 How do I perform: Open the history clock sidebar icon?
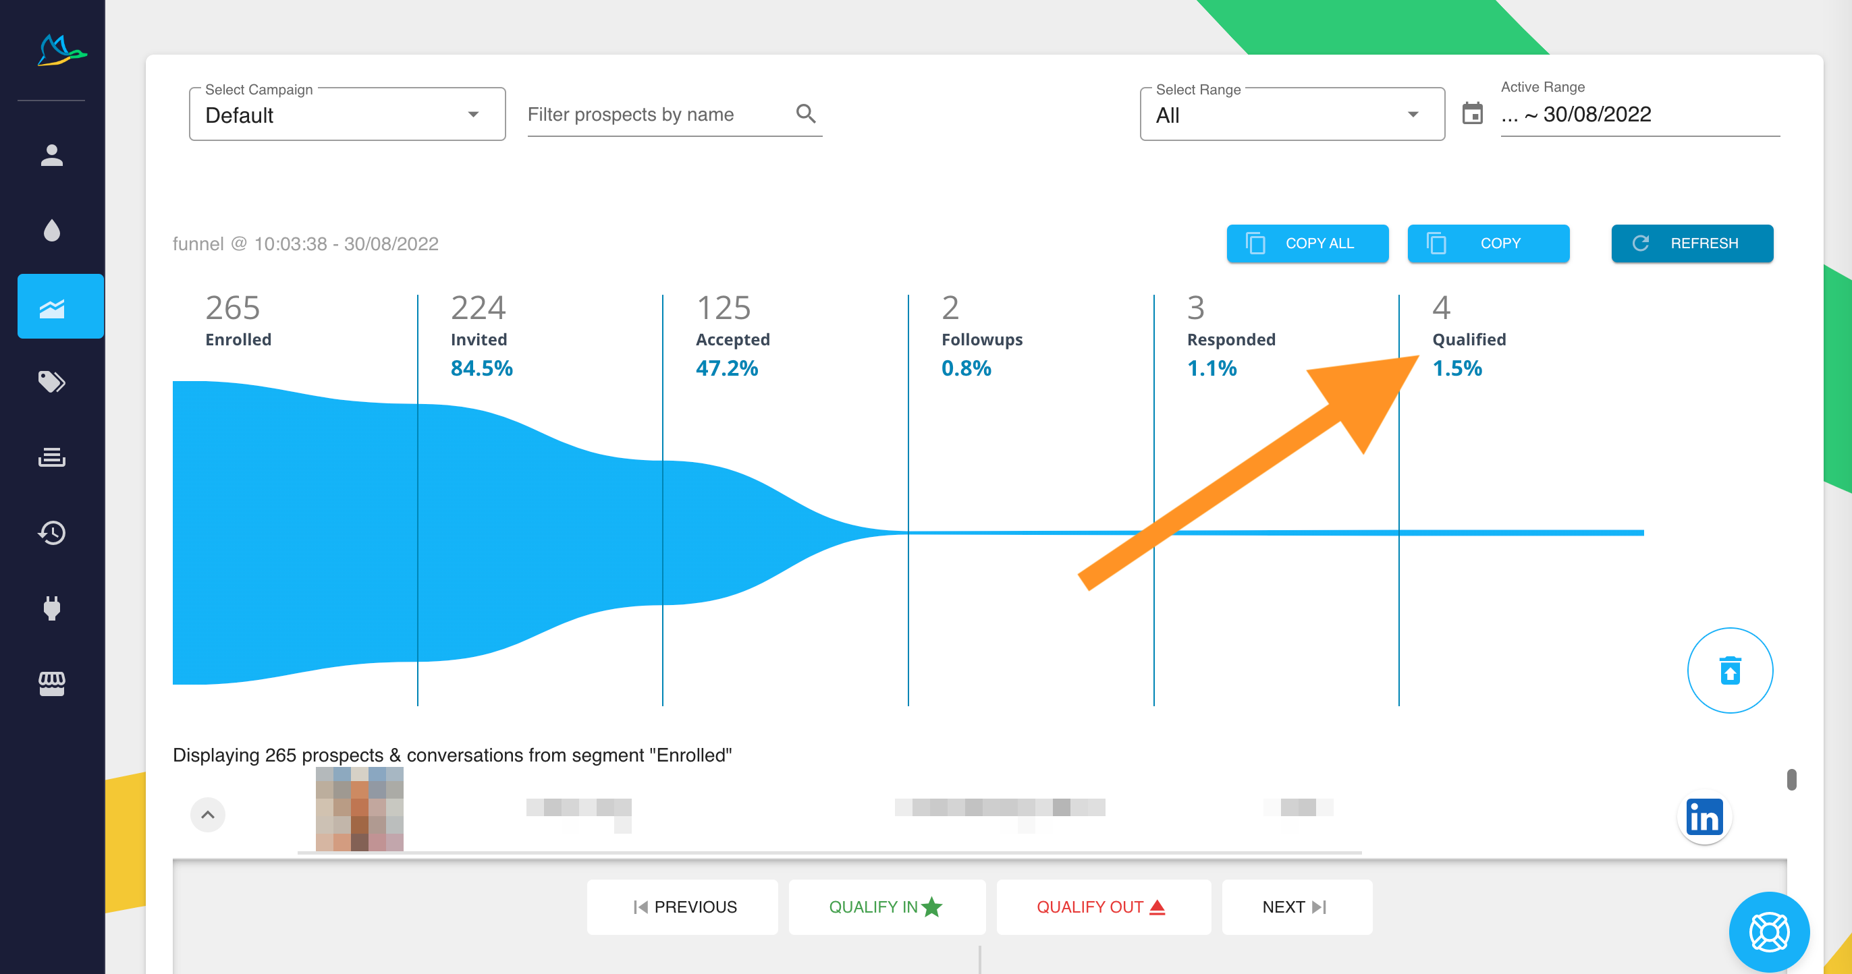pyautogui.click(x=52, y=533)
